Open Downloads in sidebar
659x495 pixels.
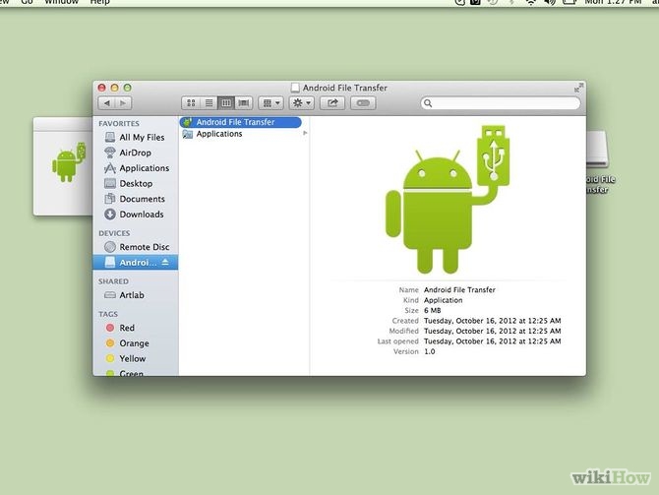point(134,215)
